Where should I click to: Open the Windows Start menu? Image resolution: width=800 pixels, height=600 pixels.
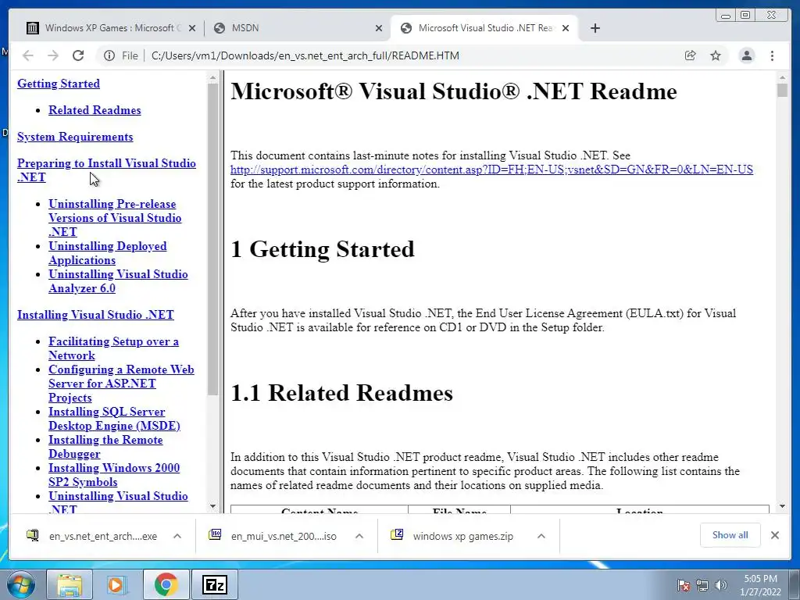21,584
